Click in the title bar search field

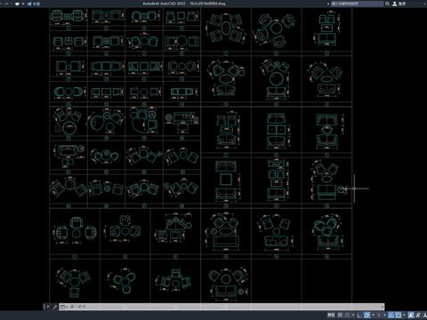click(357, 4)
